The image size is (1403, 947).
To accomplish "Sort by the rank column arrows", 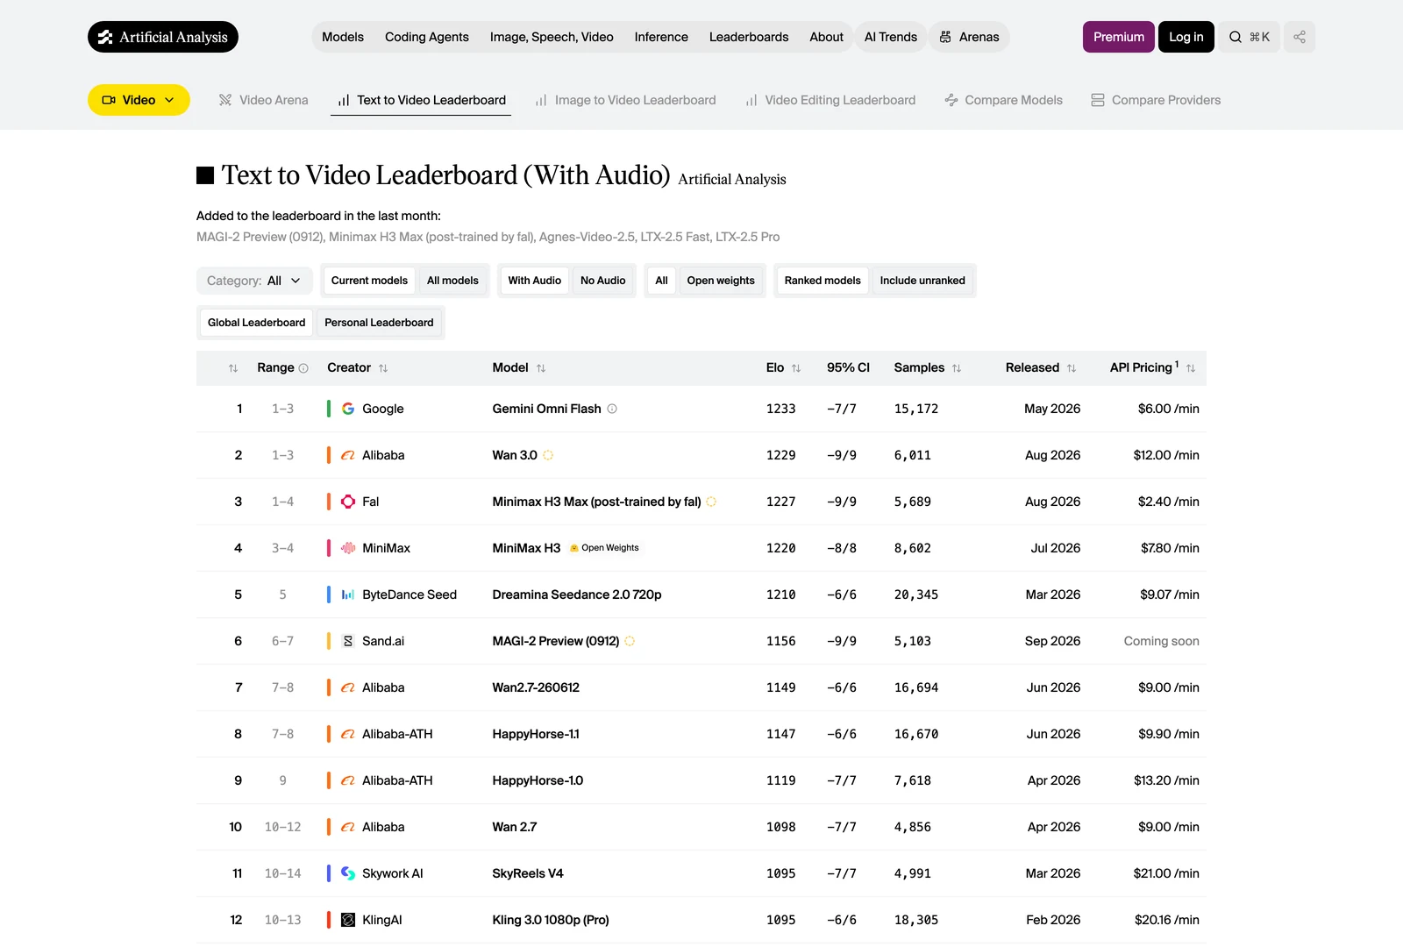I will (233, 368).
